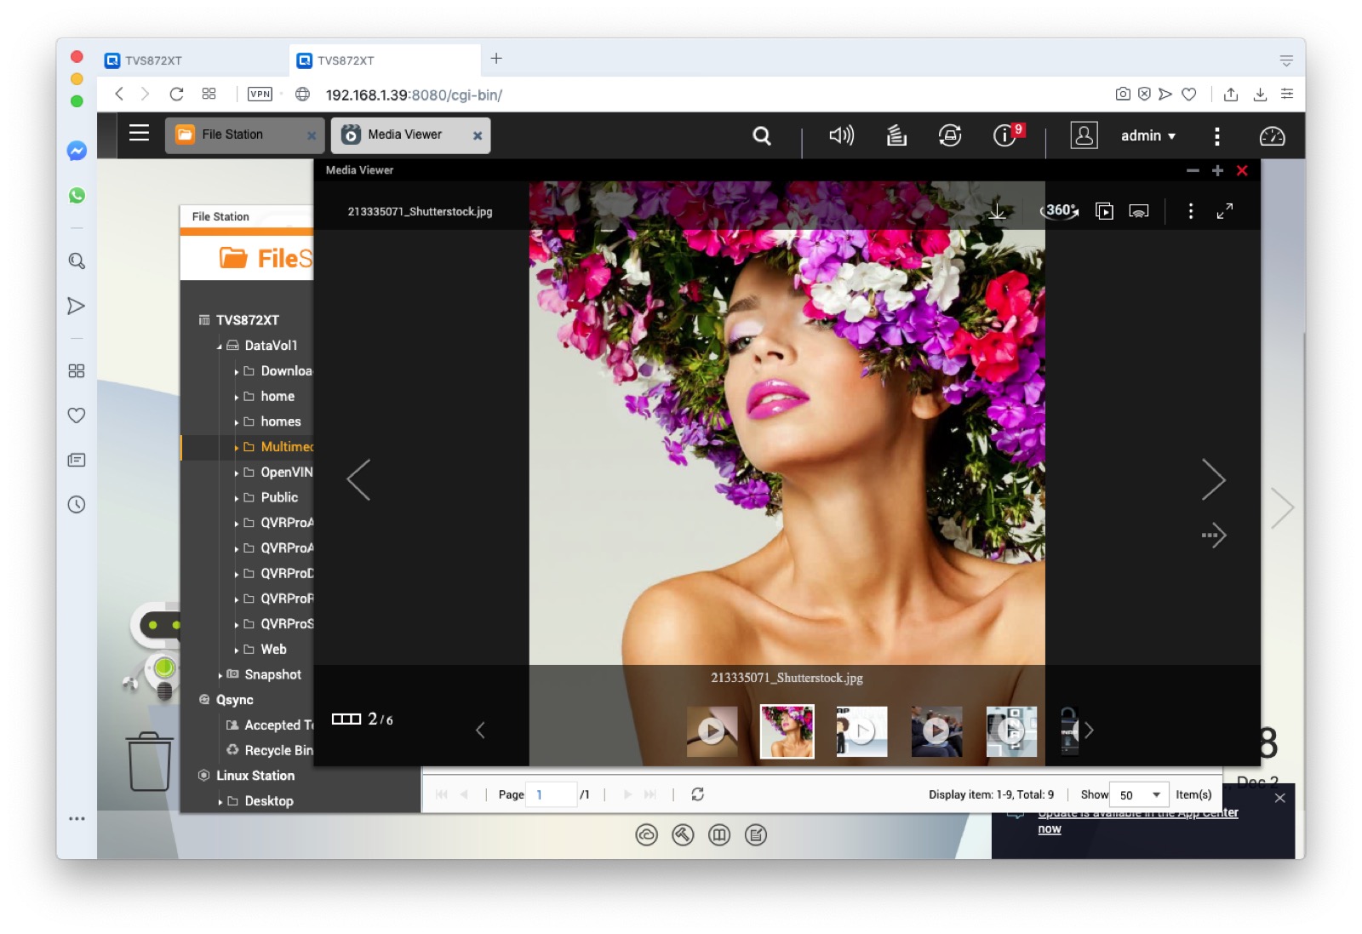Open the QTS main menu hamburger
Screen dimensions: 1362x934
pyautogui.click(x=139, y=134)
